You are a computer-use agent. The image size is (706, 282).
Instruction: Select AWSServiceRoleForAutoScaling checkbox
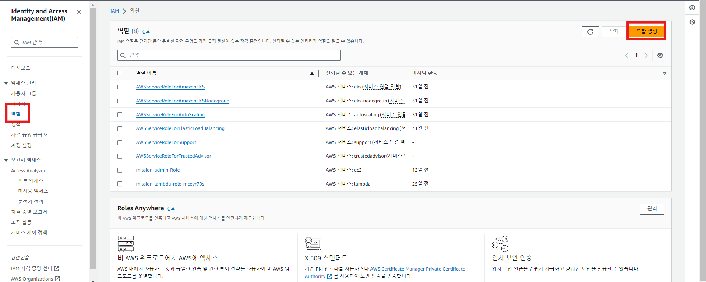(120, 115)
